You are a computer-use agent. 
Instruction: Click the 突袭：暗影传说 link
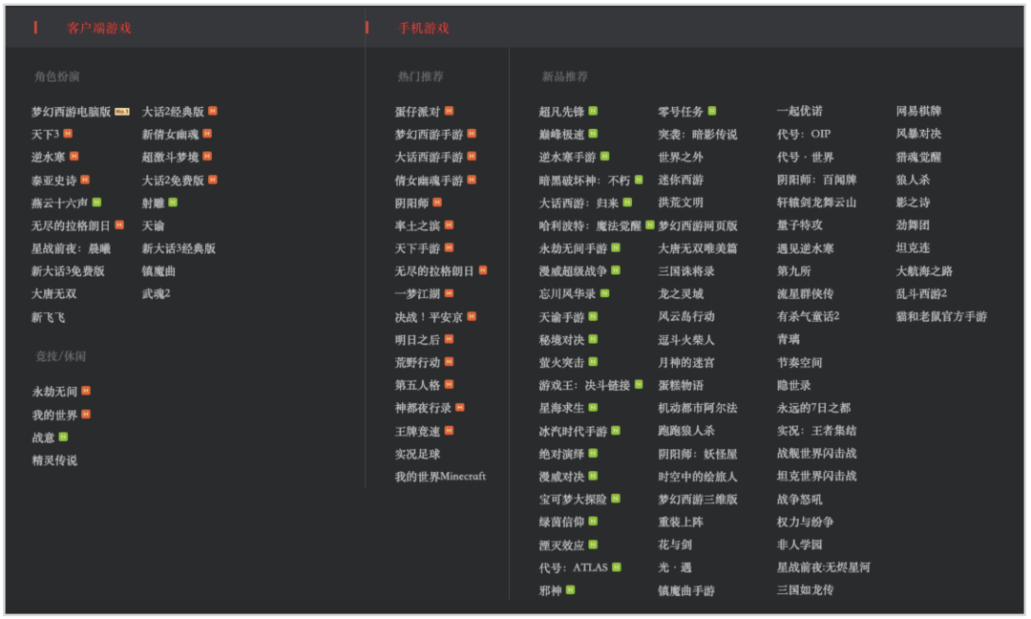point(698,134)
